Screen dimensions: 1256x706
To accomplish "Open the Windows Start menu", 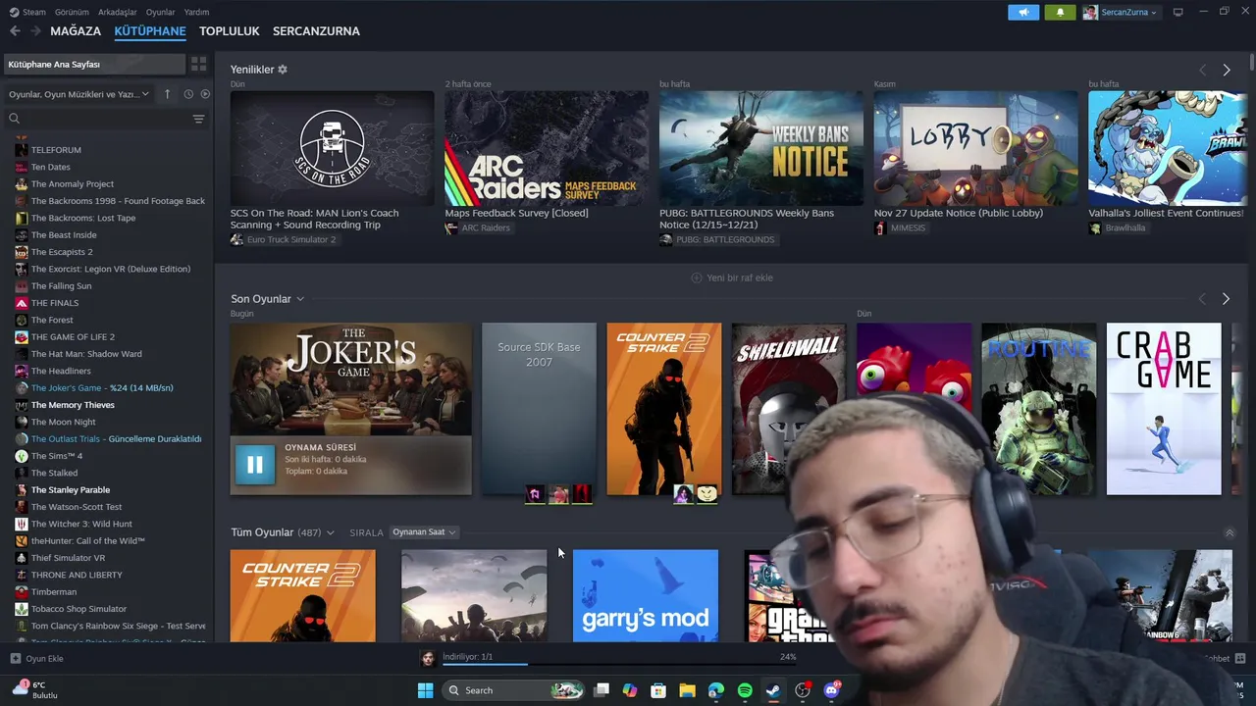I will pos(425,690).
